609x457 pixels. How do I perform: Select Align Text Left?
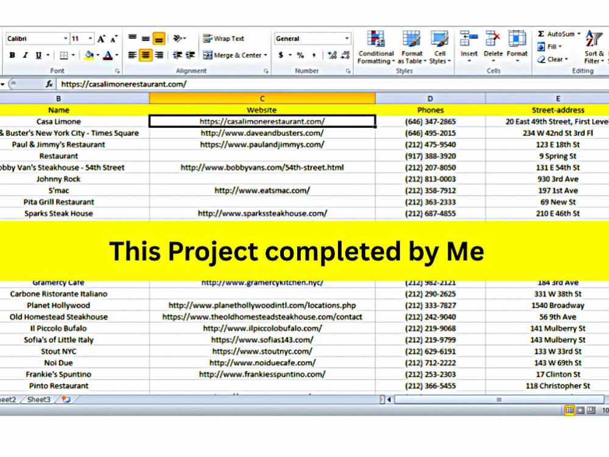[x=132, y=55]
